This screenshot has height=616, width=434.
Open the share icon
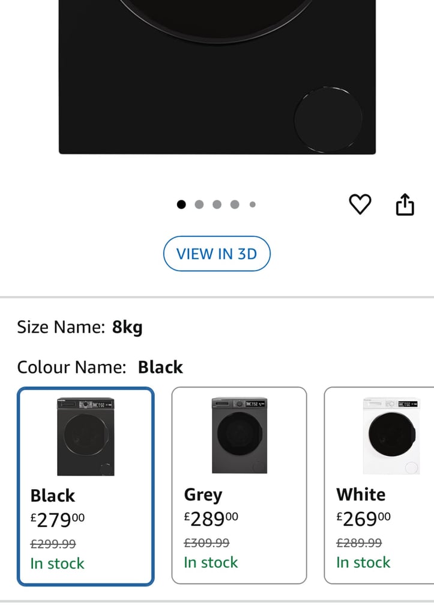coord(405,205)
